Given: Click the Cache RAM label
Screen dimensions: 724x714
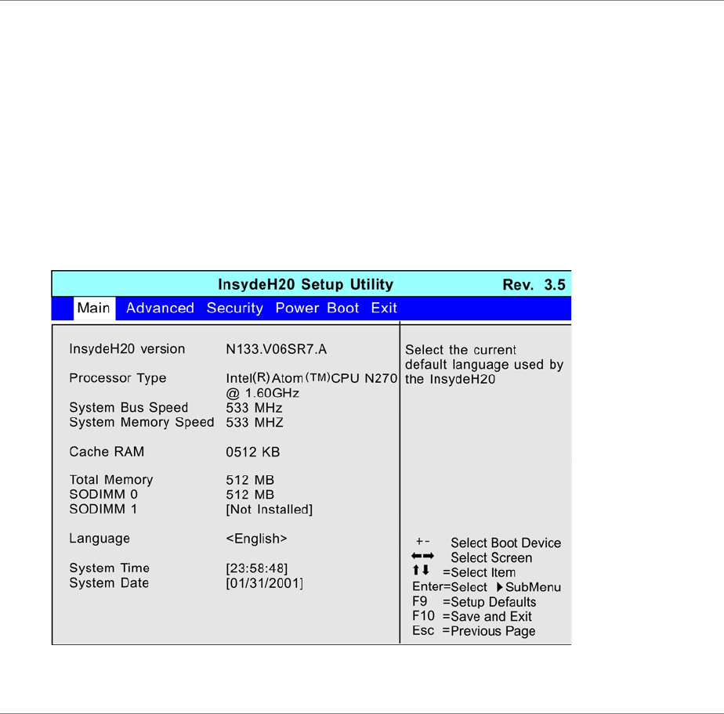Looking at the screenshot, I should (x=107, y=452).
